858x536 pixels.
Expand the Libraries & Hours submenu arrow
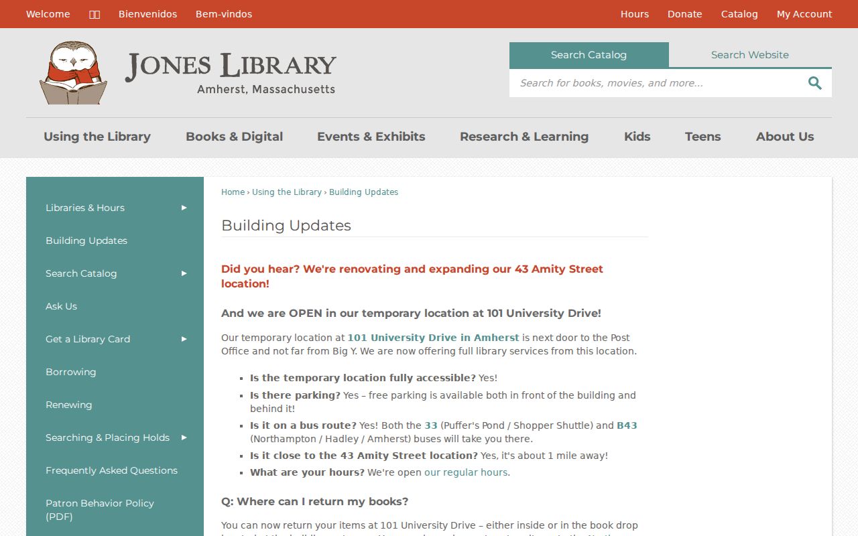tap(184, 208)
